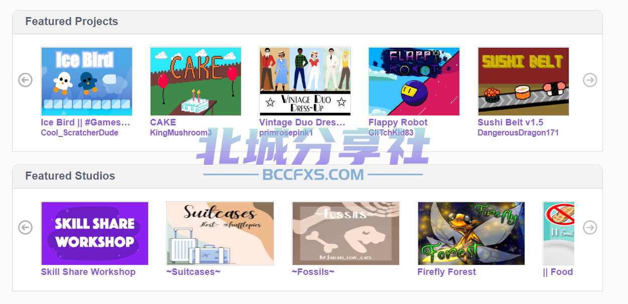The image size is (628, 304).
Task: Open the Firefly Forest studio thumbnail
Action: pyautogui.click(x=471, y=233)
